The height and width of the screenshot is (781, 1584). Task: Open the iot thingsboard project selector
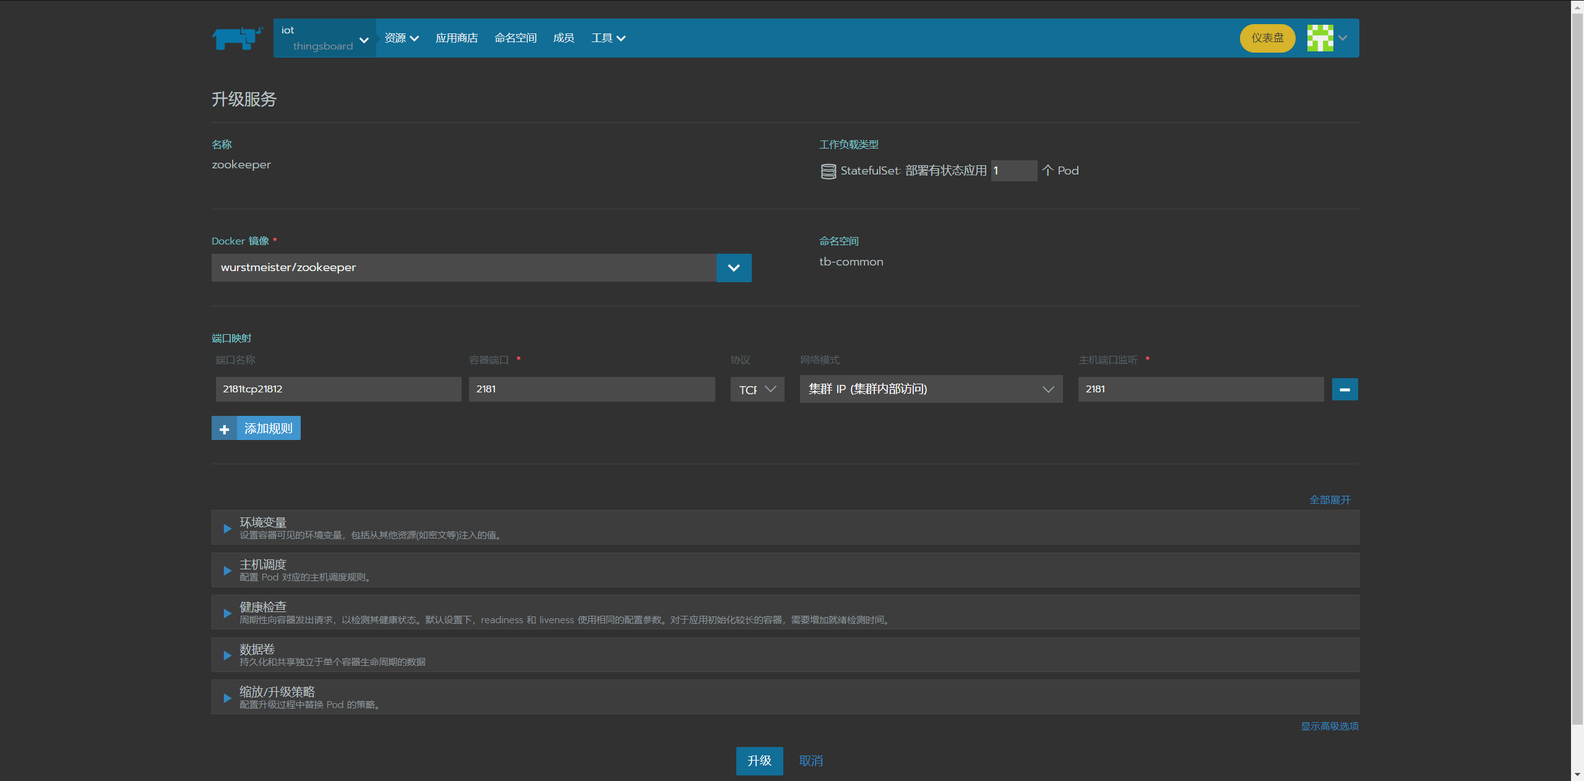(325, 38)
